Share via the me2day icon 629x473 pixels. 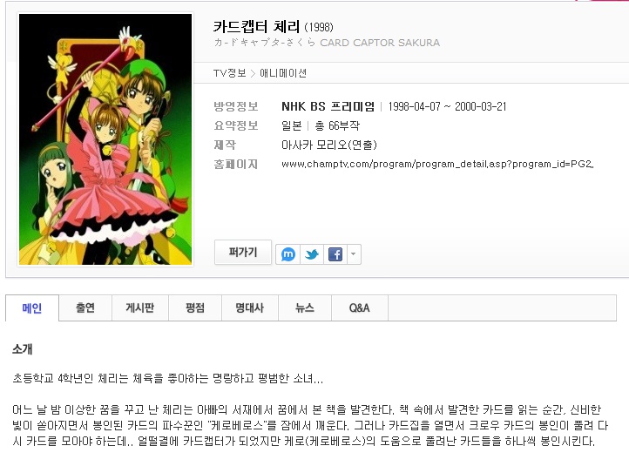(288, 254)
